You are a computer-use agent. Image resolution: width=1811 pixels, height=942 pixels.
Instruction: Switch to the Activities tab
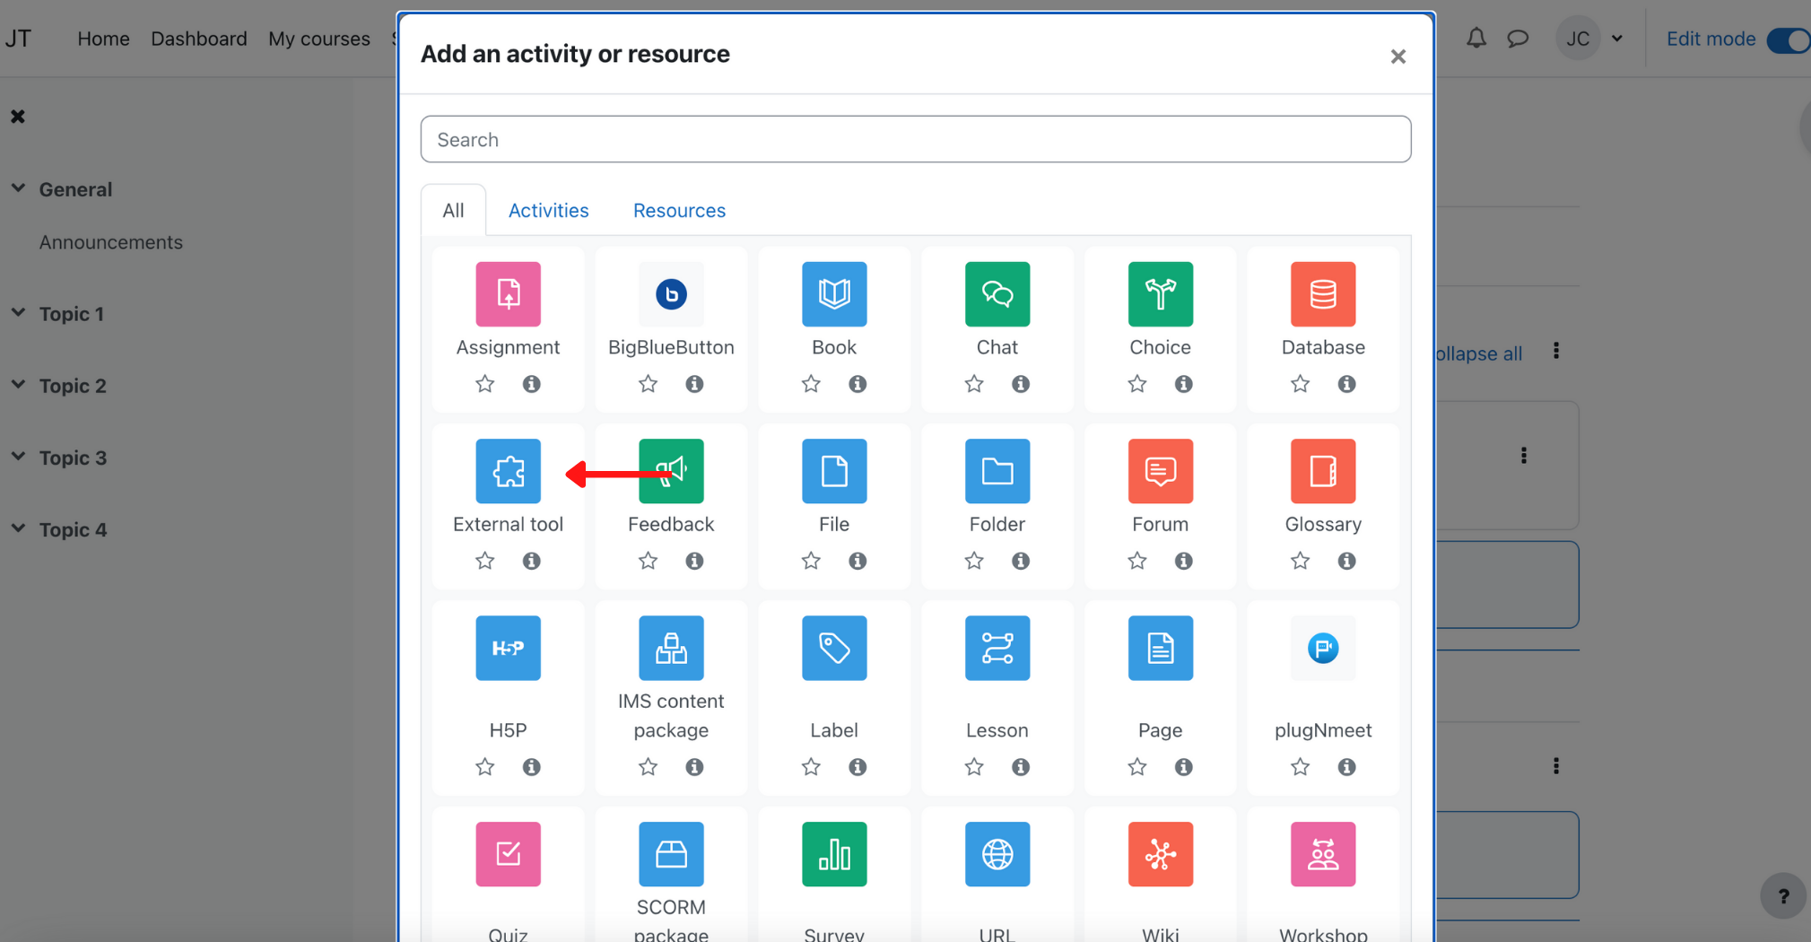click(x=548, y=210)
